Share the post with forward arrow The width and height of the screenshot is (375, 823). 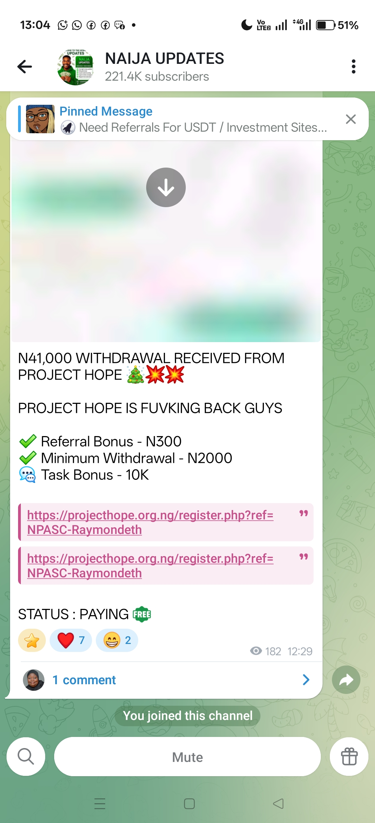point(346,680)
